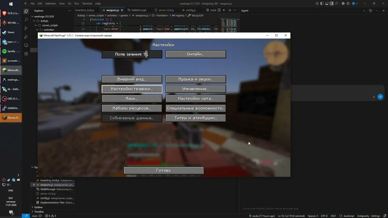Start a new Agent conversation with plus icon
The height and width of the screenshot is (218, 388).
point(364,11)
